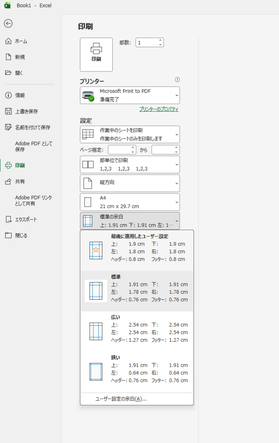
Task: Choose the 広い margin preset
Action: point(137,331)
